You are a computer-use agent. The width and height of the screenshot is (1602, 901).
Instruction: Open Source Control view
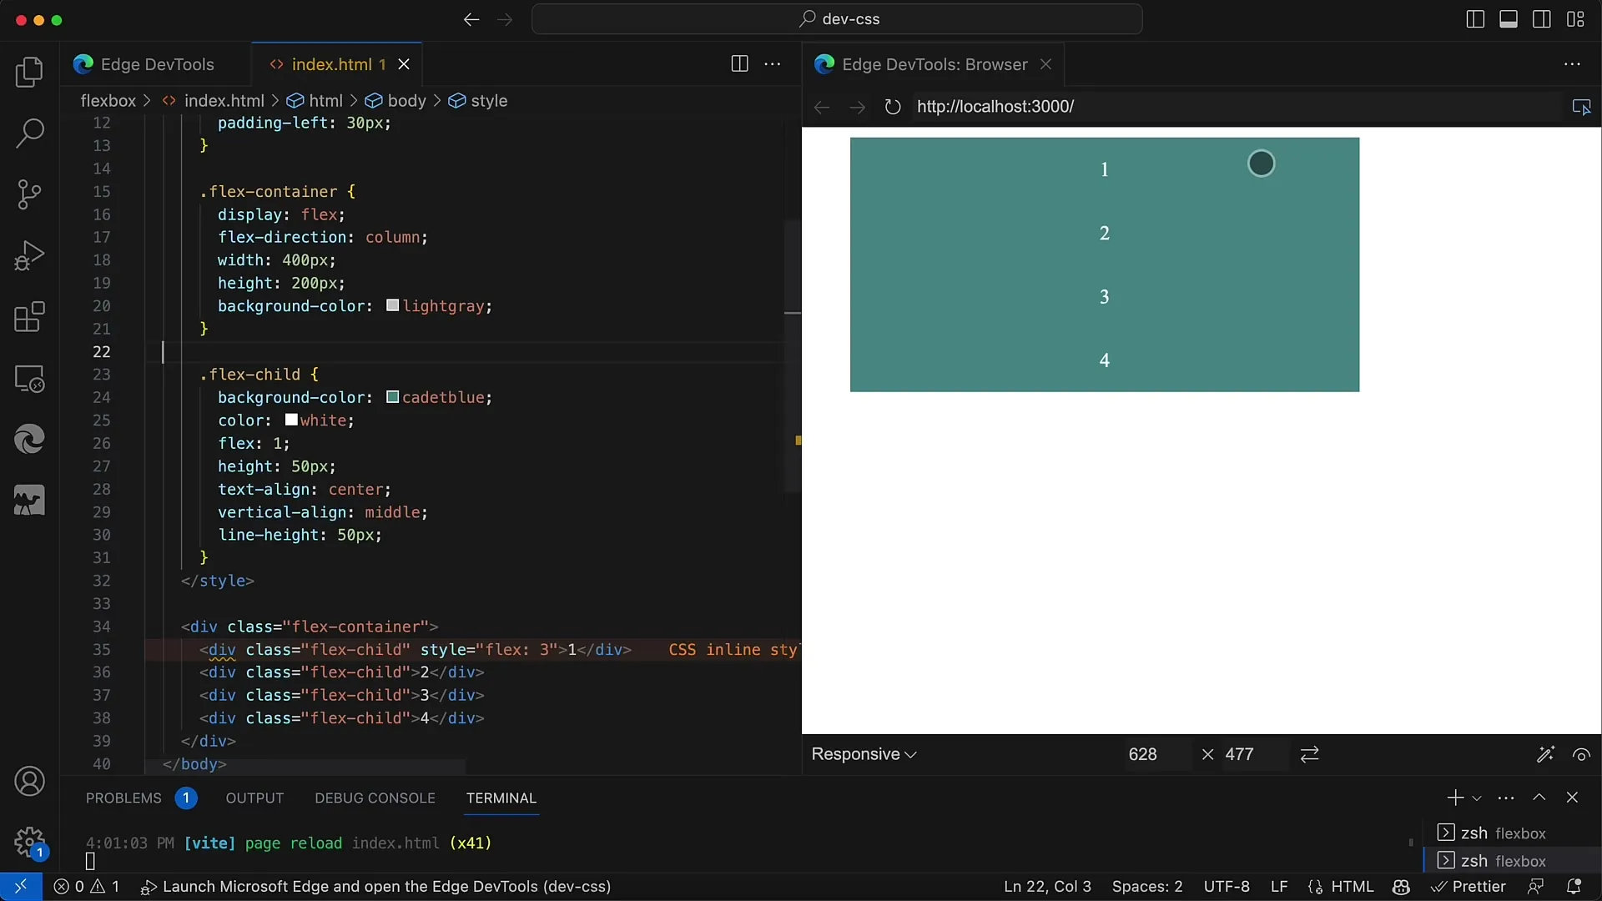pyautogui.click(x=30, y=194)
